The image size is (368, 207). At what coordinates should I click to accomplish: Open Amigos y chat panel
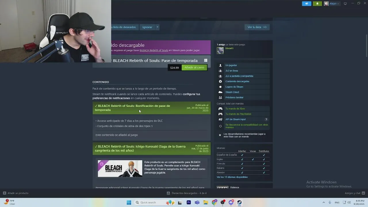click(355, 193)
